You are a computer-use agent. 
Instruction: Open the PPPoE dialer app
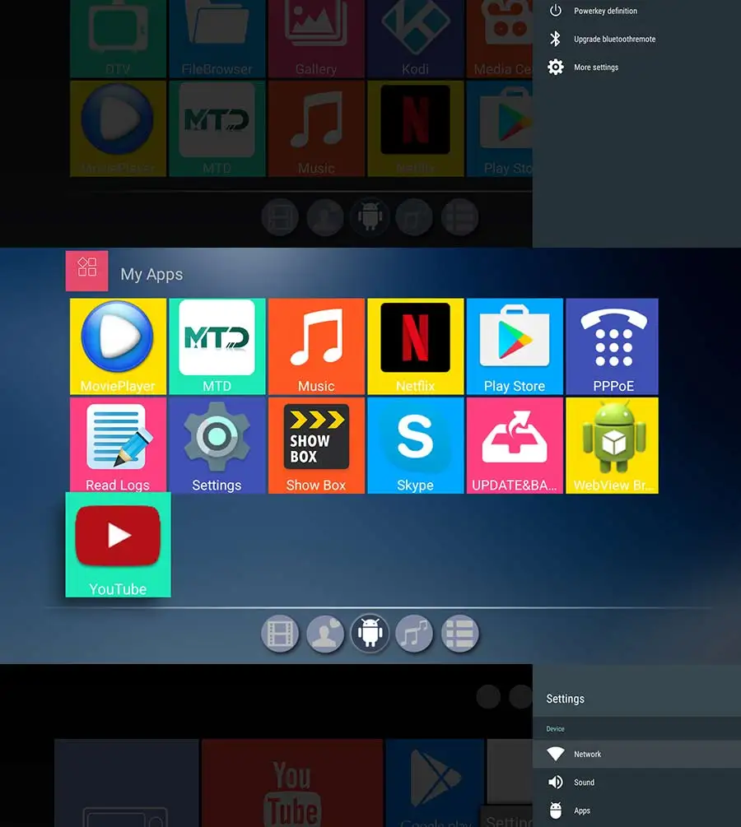[612, 346]
